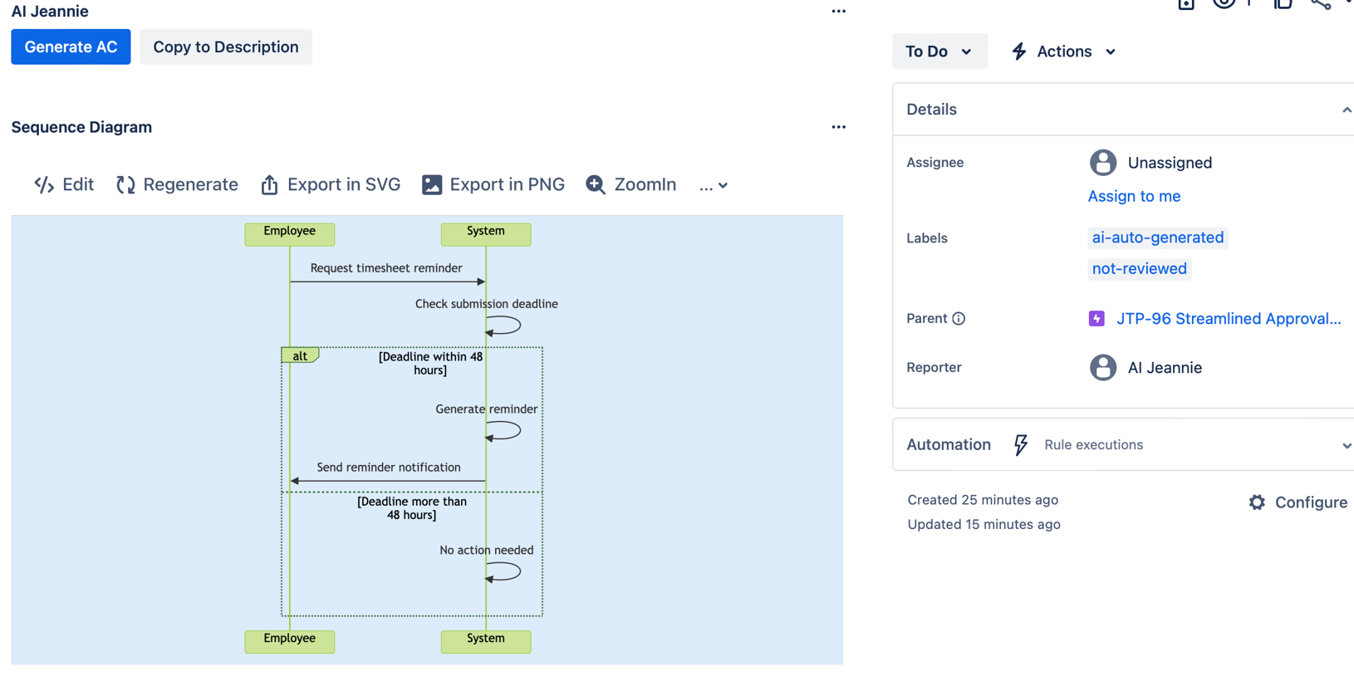Click the AI Jeannie reporter avatar
Screen dimensions: 1354x681
(x=1103, y=368)
